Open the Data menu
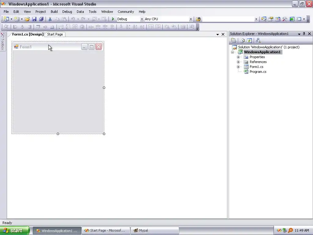The image size is (313, 235). click(x=80, y=12)
